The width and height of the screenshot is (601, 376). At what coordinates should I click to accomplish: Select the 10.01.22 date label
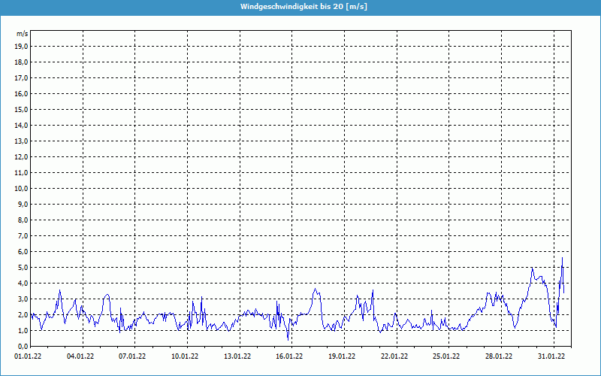pyautogui.click(x=186, y=357)
